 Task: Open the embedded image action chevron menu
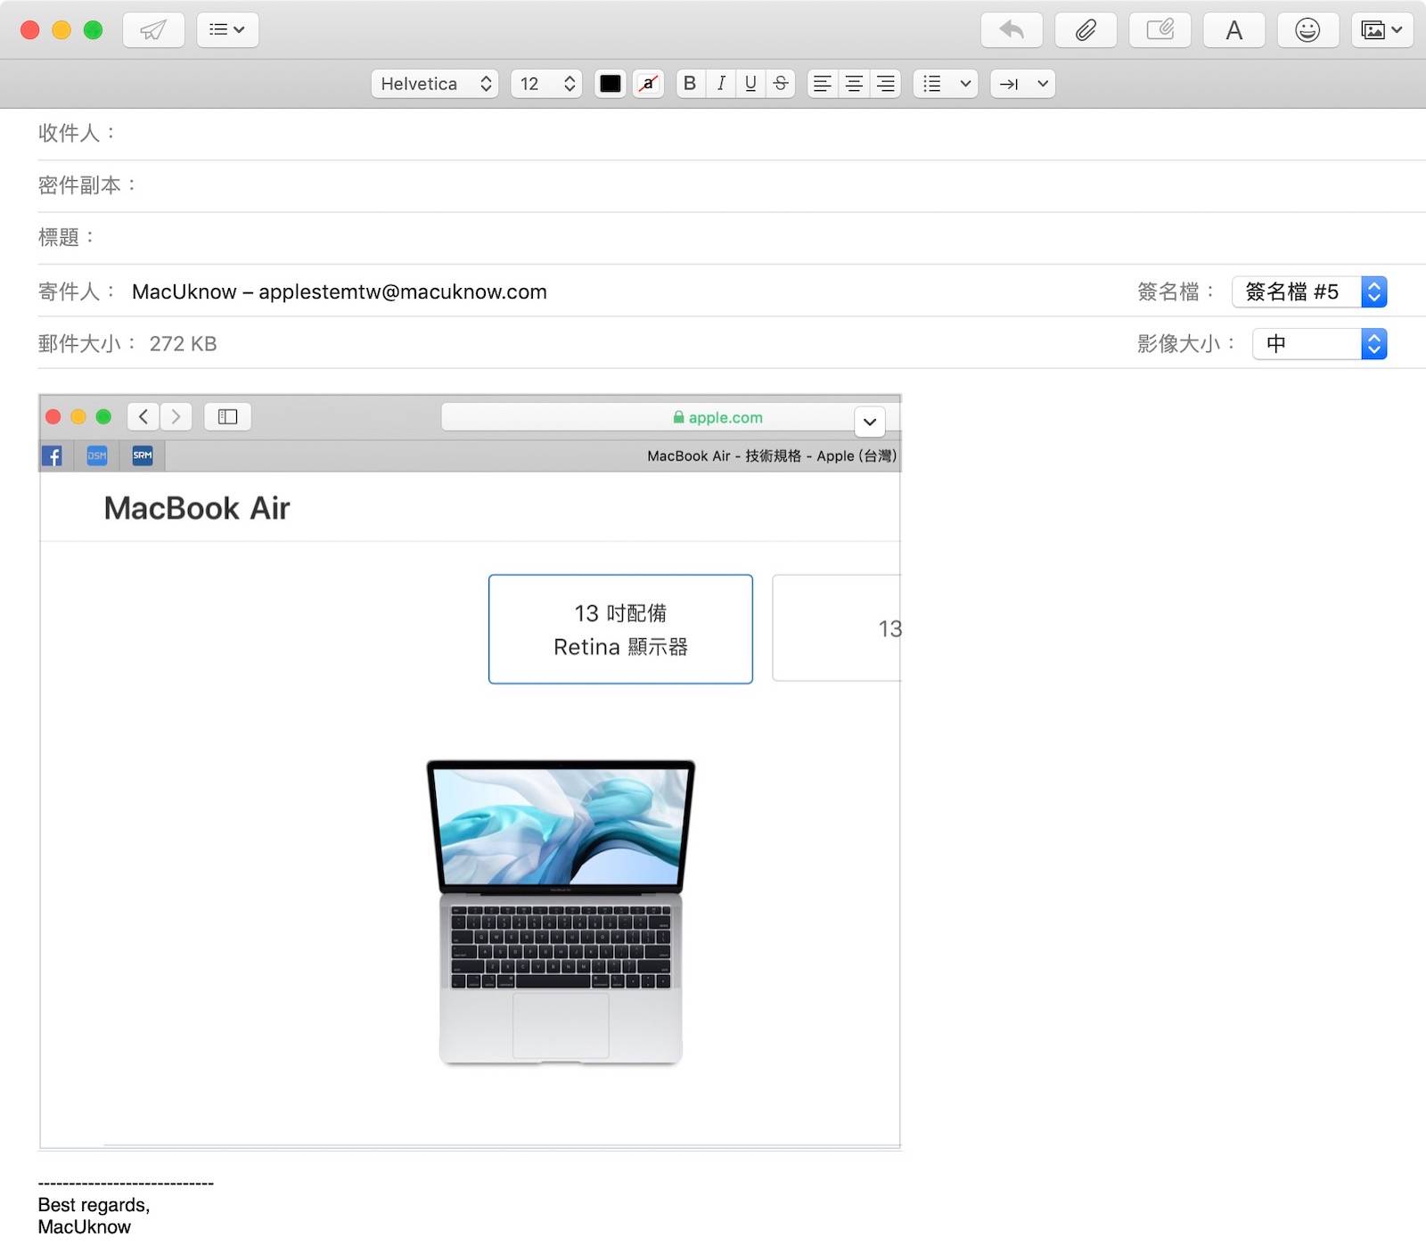point(870,422)
